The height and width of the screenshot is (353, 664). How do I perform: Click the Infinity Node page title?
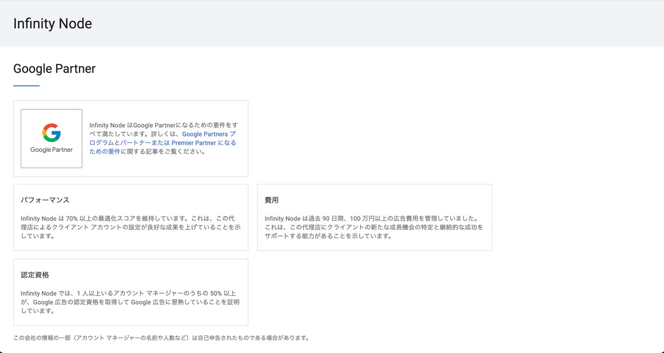53,24
